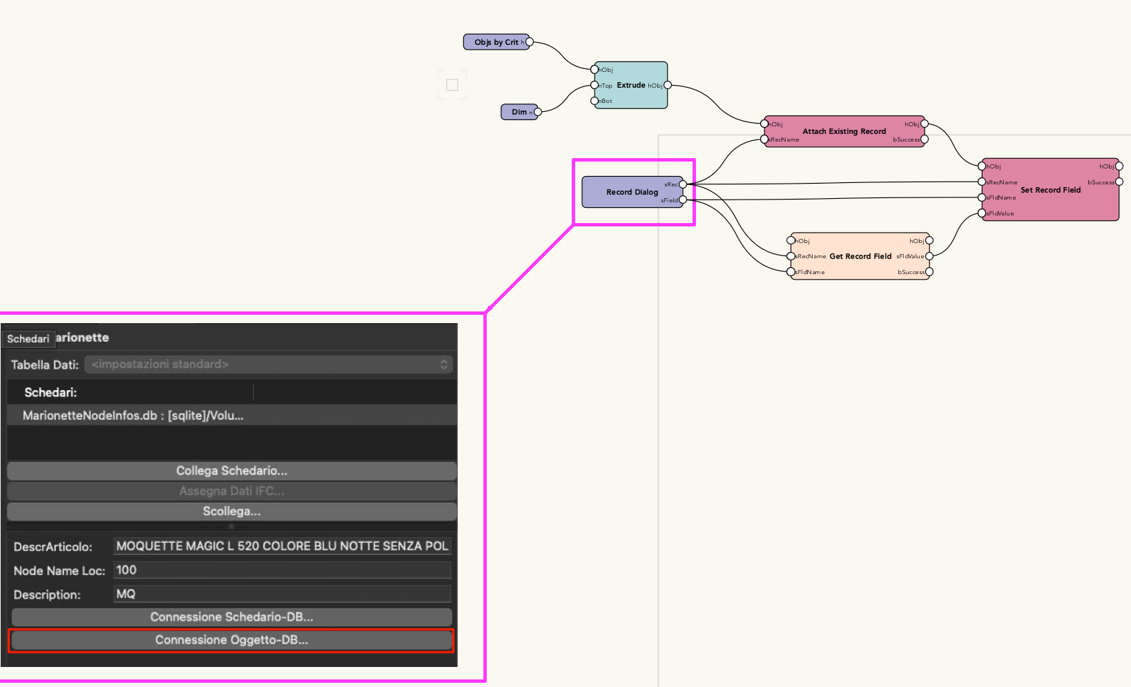The image size is (1131, 687).
Task: Open Connessione Schedario-DB... dialog
Action: 231,617
